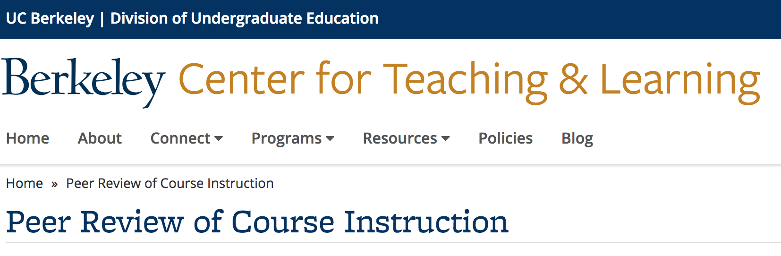This screenshot has height=256, width=781.
Task: Select the Resources label in the navigation
Action: click(x=400, y=138)
